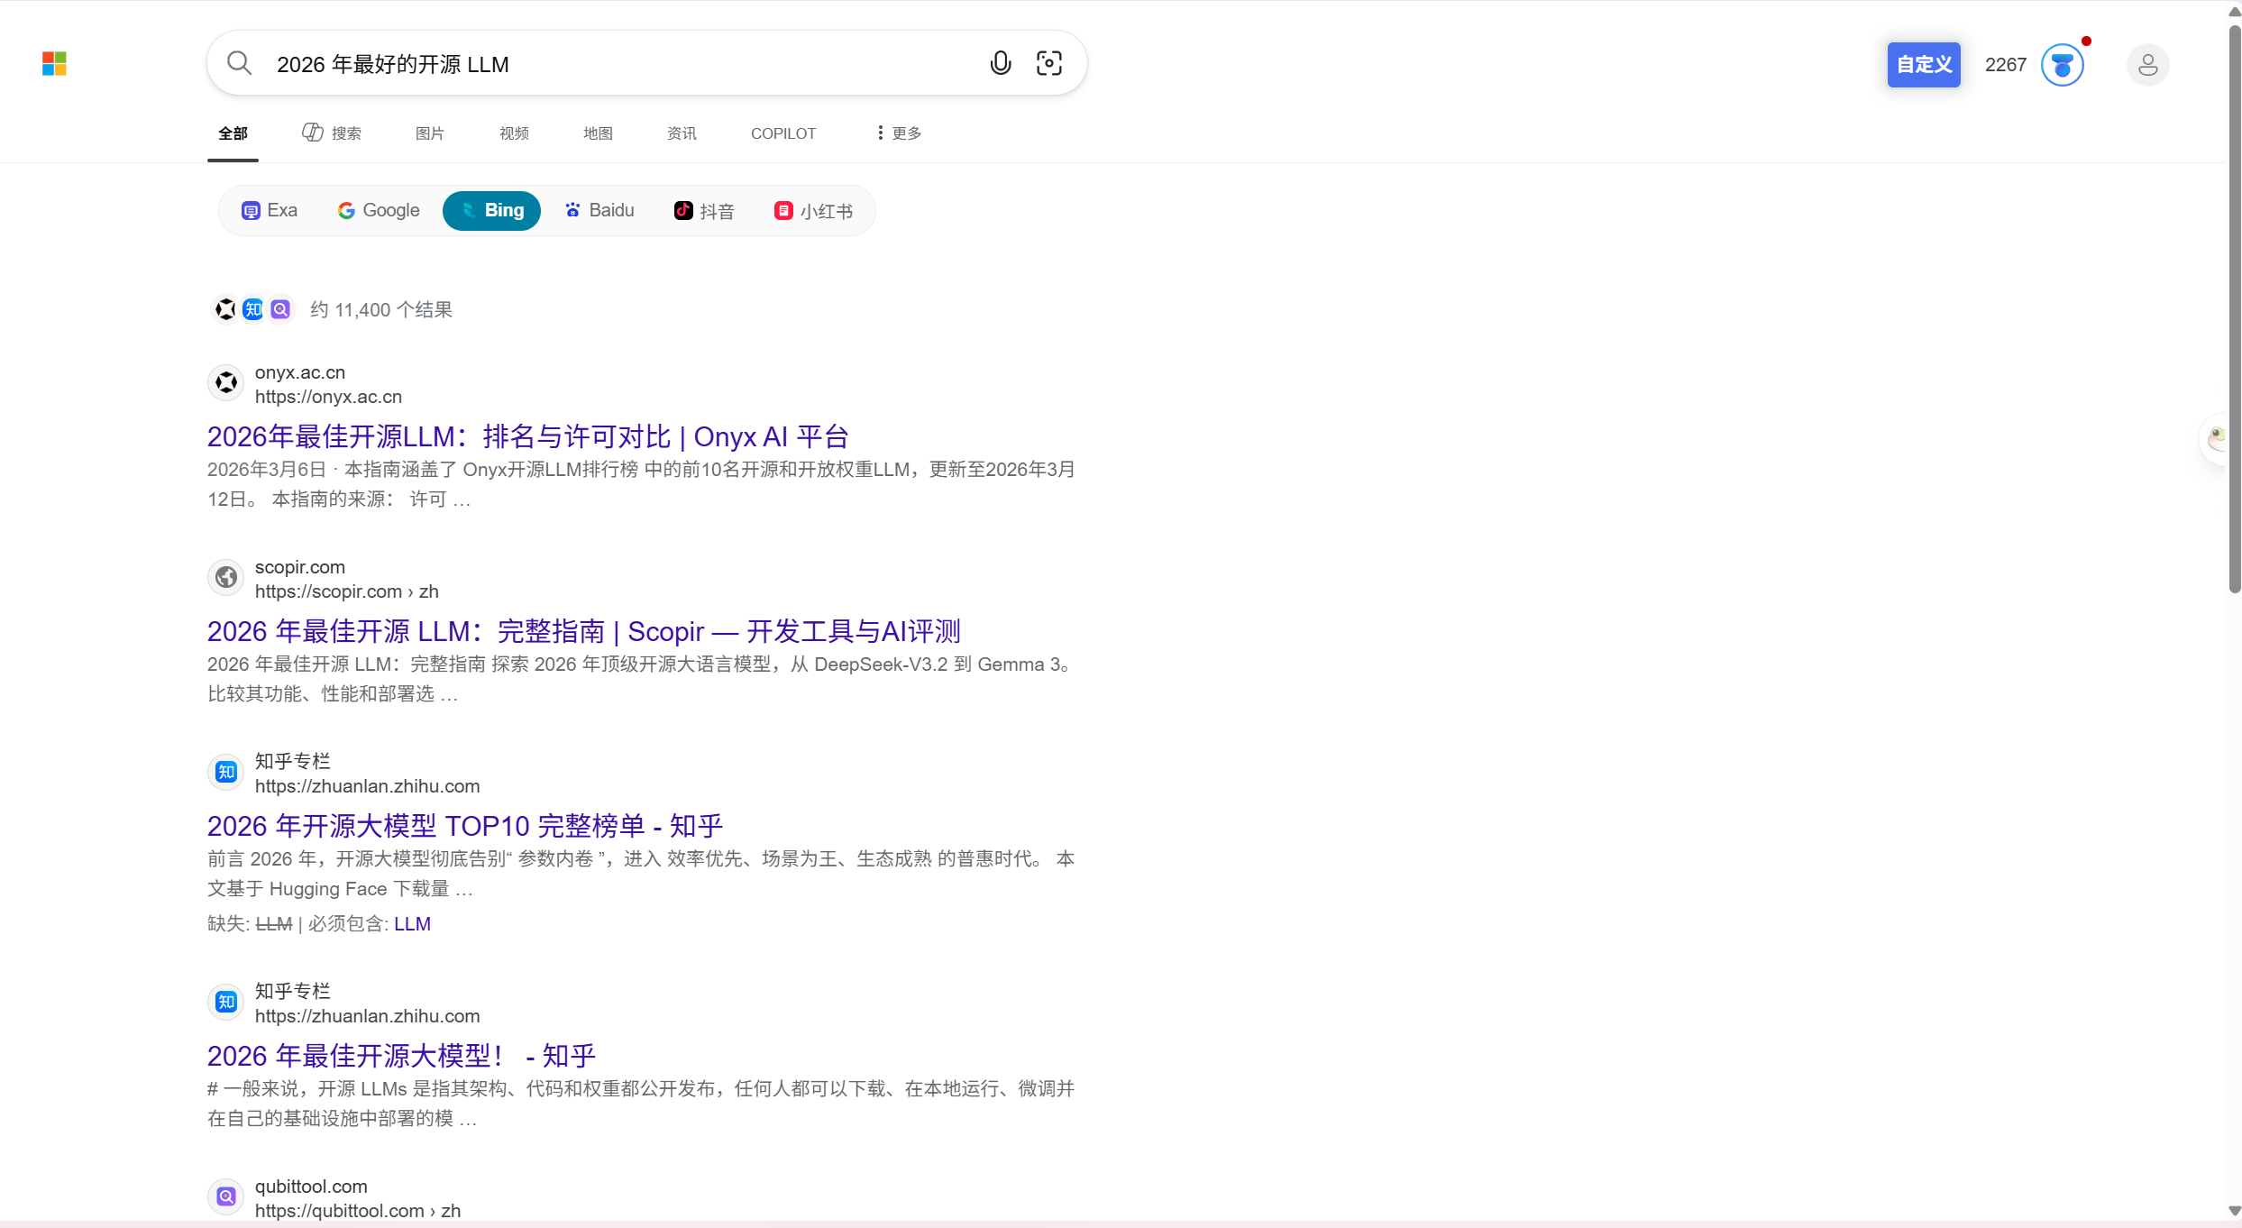Open the Rewards medal icon
2242x1228 pixels.
(2062, 65)
